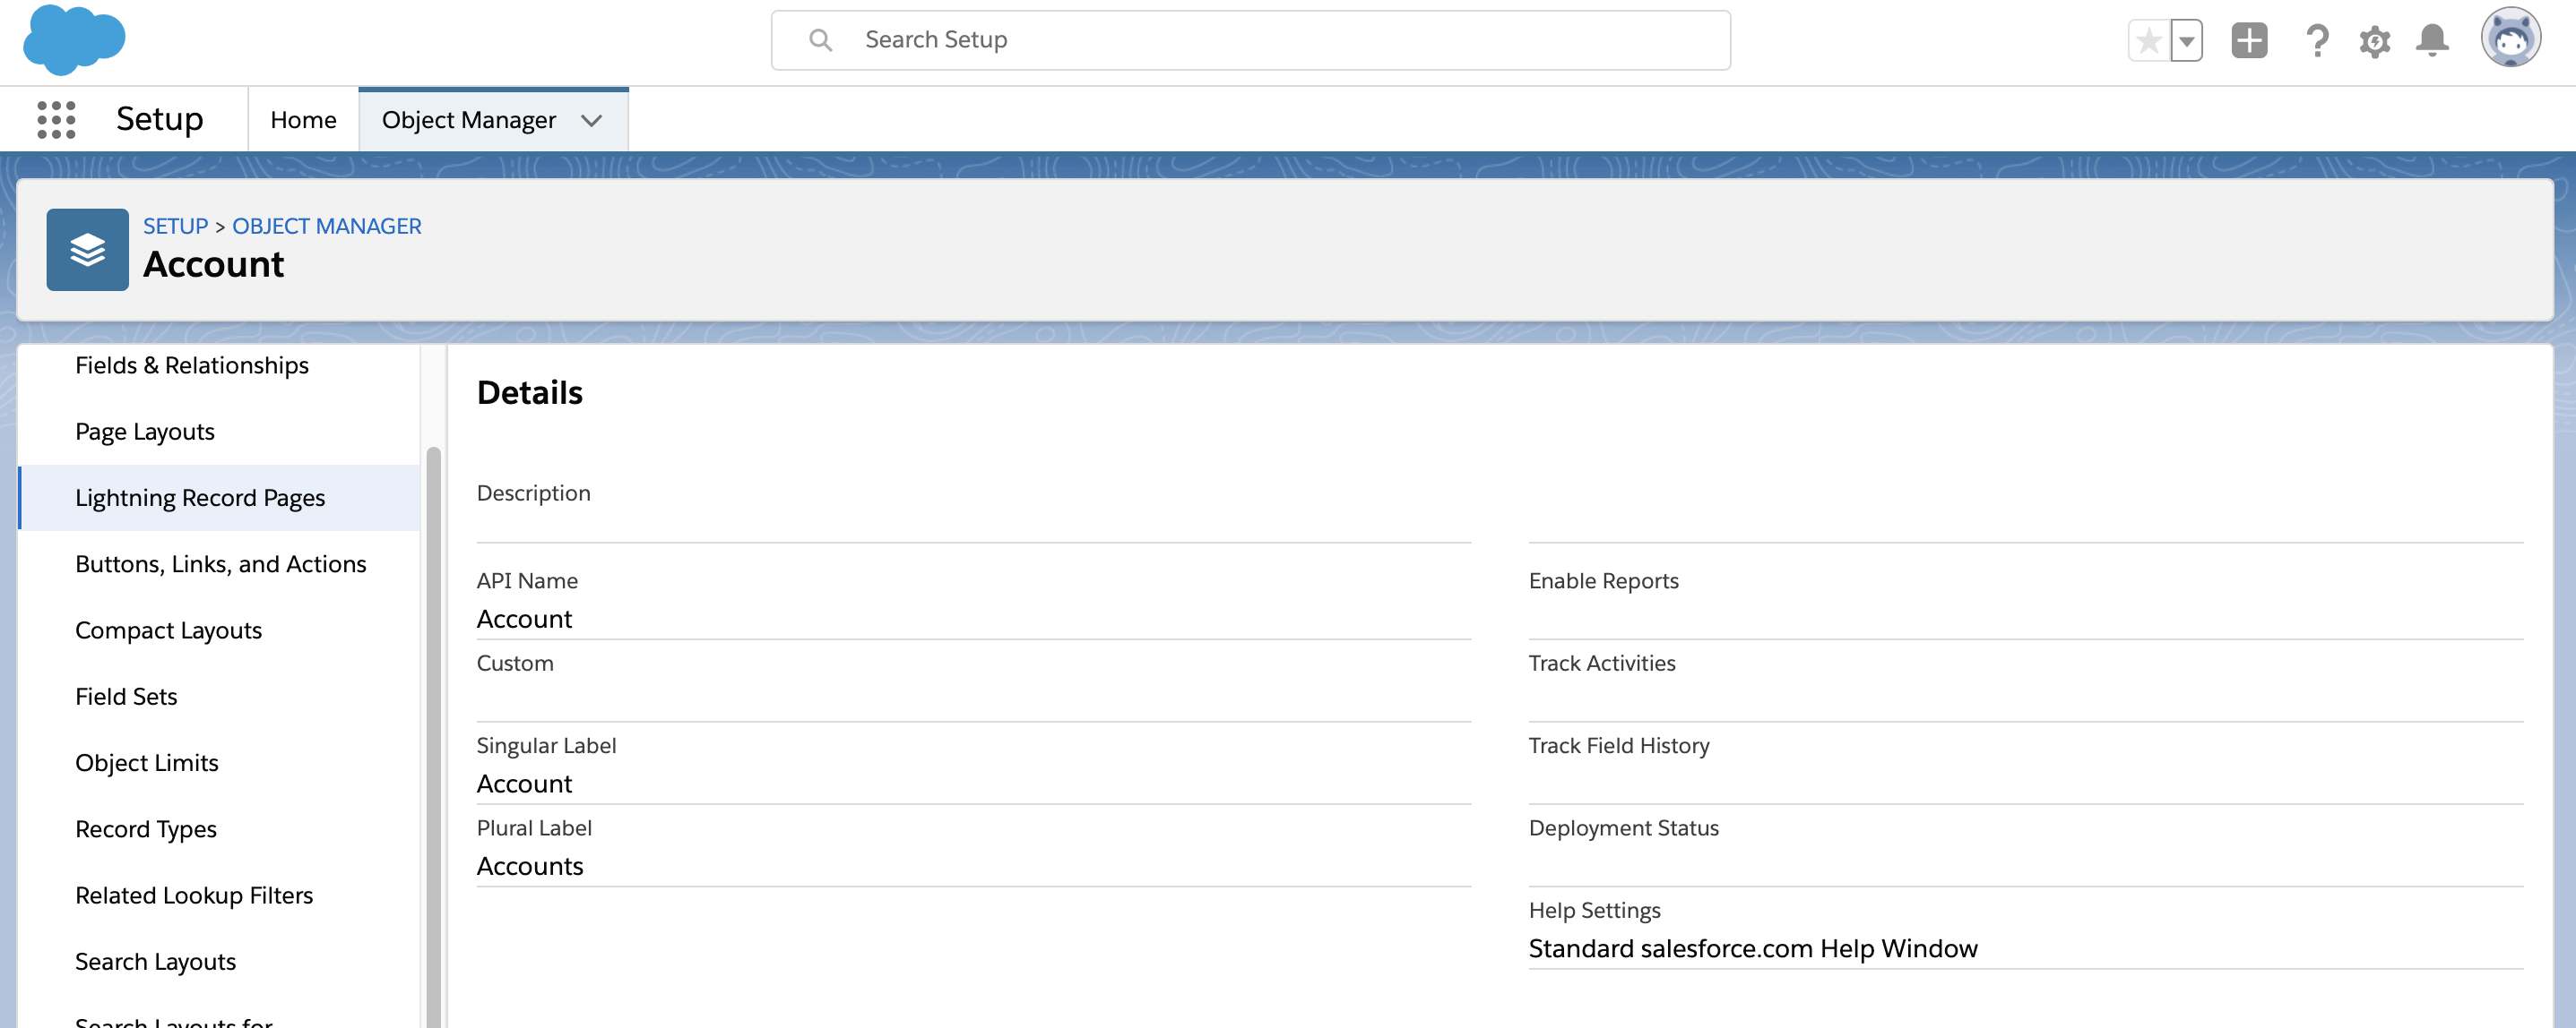The image size is (2576, 1028).
Task: Click the search magnifier in Search Setup
Action: 820,40
